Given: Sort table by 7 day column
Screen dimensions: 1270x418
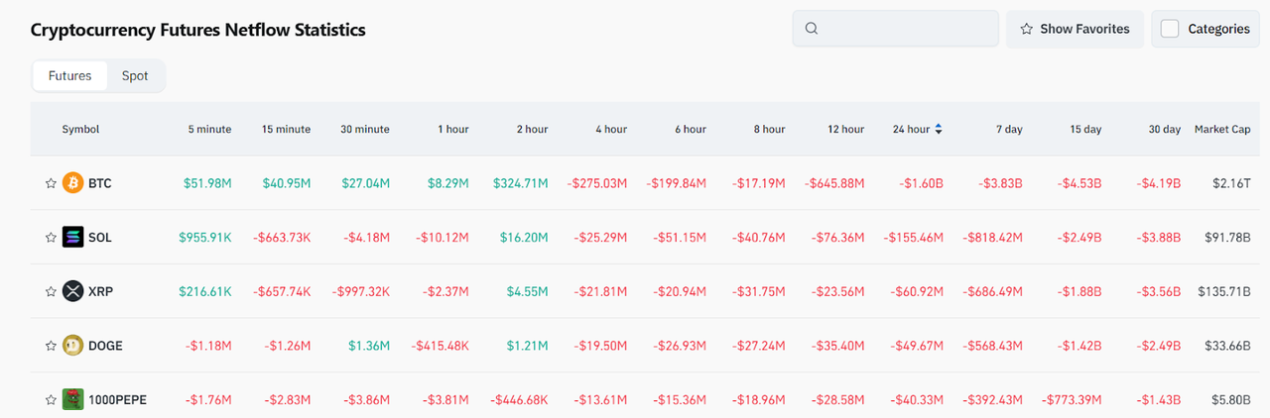Looking at the screenshot, I should point(1009,129).
